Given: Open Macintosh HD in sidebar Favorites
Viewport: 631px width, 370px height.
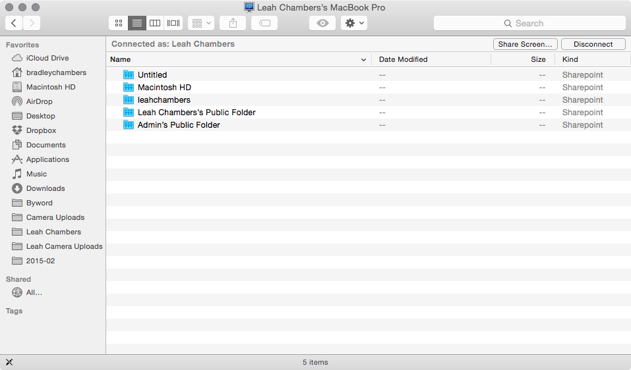Looking at the screenshot, I should tap(50, 87).
